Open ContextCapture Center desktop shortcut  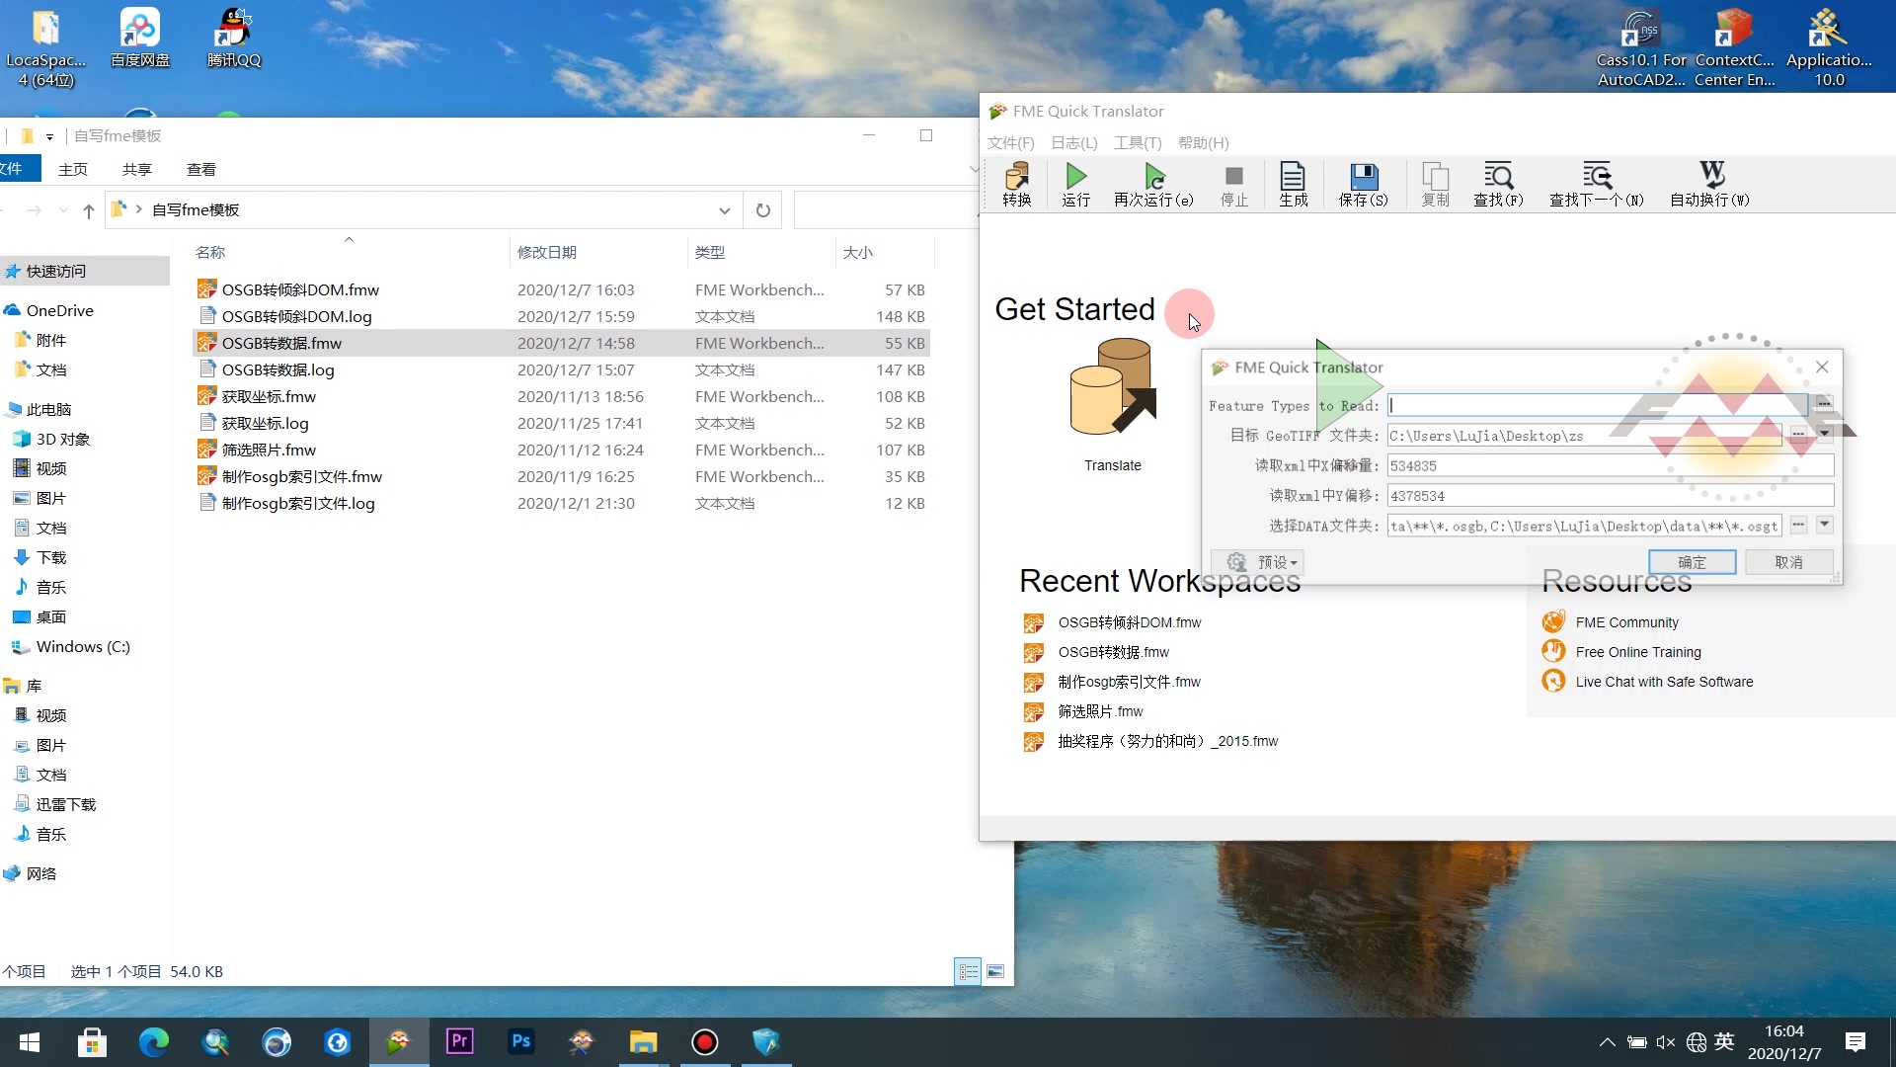click(1734, 47)
